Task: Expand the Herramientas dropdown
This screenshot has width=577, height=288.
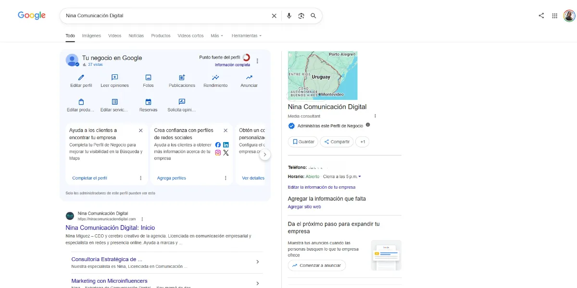Action: [x=247, y=36]
